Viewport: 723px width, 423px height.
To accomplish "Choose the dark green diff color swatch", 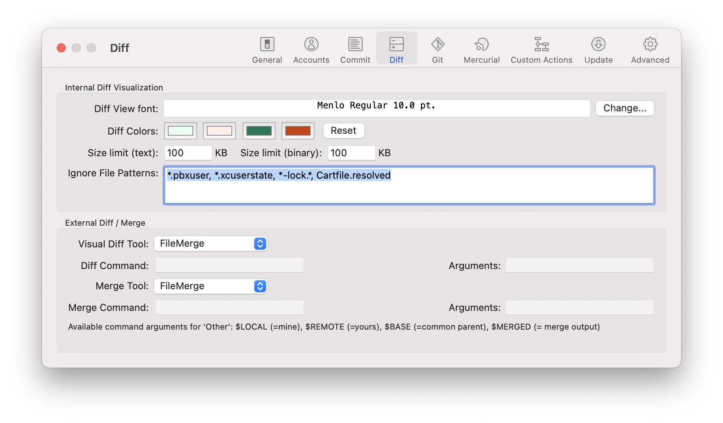I will click(259, 131).
